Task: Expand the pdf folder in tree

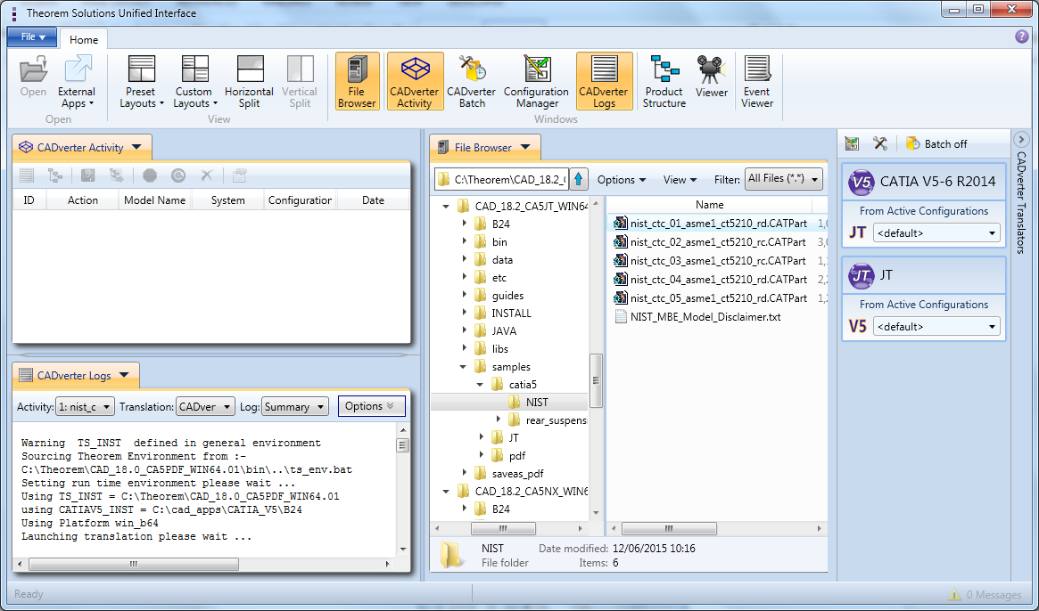Action: tap(481, 455)
